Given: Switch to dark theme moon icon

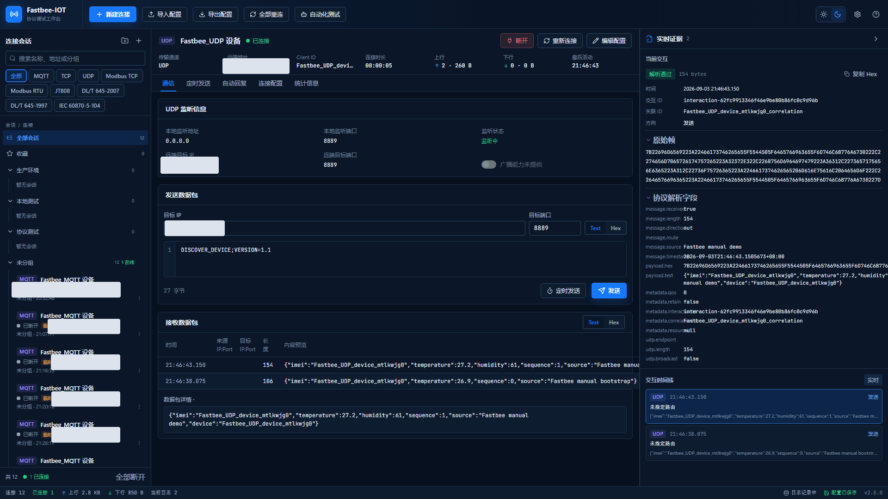Looking at the screenshot, I should tap(838, 14).
